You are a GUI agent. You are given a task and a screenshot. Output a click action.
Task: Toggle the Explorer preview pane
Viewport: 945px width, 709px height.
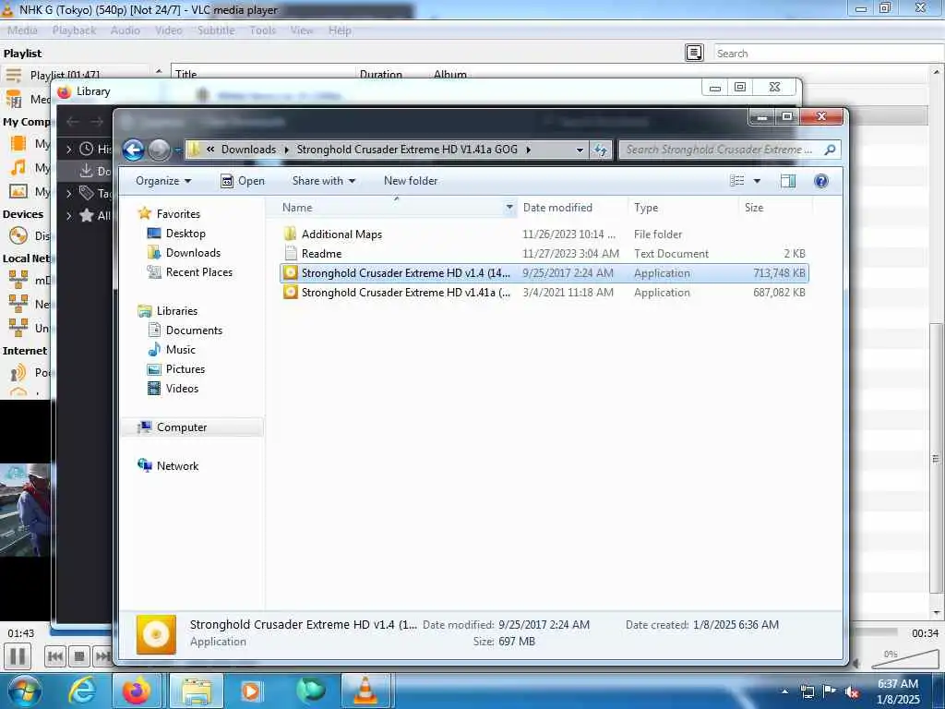pos(788,181)
